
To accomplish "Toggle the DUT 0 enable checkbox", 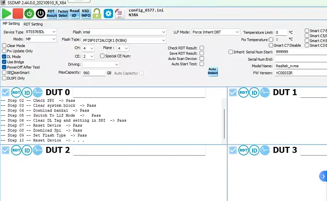I will [x=5, y=92].
